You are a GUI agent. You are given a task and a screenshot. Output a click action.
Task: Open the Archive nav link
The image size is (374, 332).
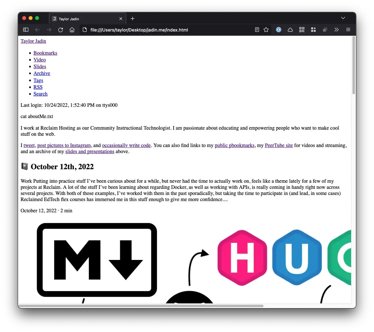pyautogui.click(x=42, y=73)
